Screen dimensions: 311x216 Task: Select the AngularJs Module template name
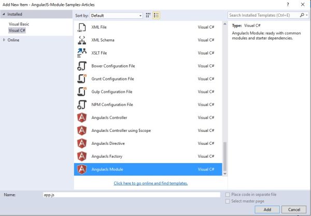click(107, 169)
